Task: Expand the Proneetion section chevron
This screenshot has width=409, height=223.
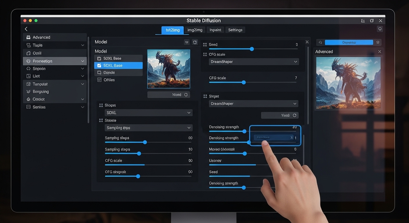Action: (82, 61)
